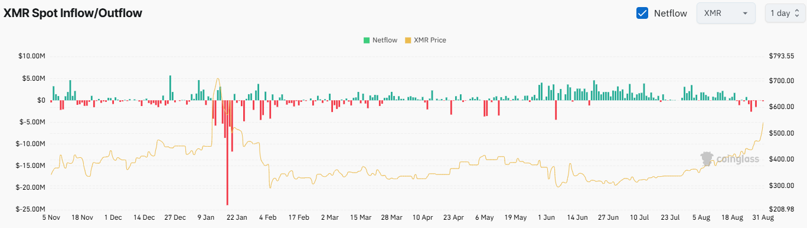
Task: Click the $-10.00M left axis label
Action: click(x=30, y=144)
